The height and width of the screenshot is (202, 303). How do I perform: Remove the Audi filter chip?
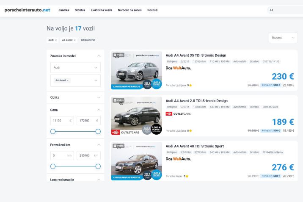tap(56, 40)
